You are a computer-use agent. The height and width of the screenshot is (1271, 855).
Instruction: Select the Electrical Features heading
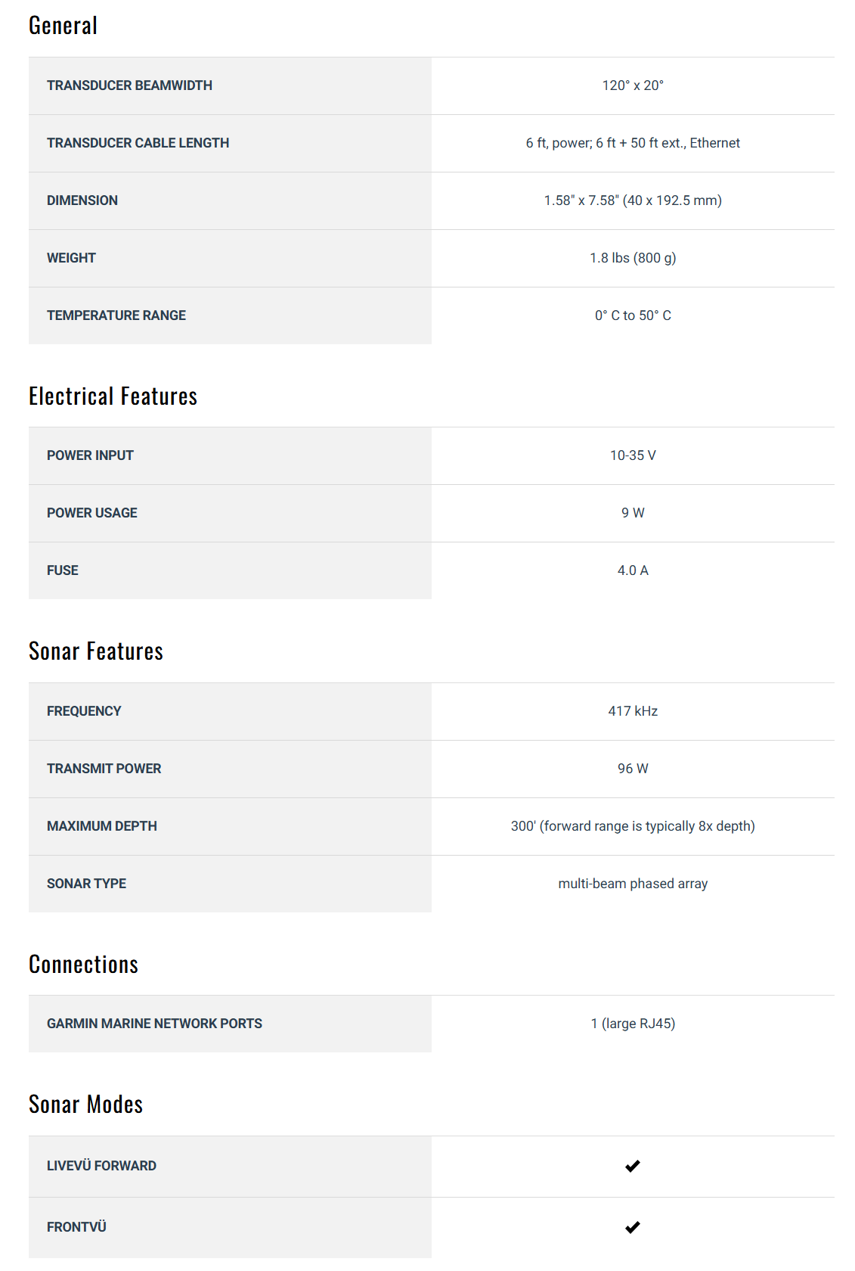pyautogui.click(x=113, y=396)
